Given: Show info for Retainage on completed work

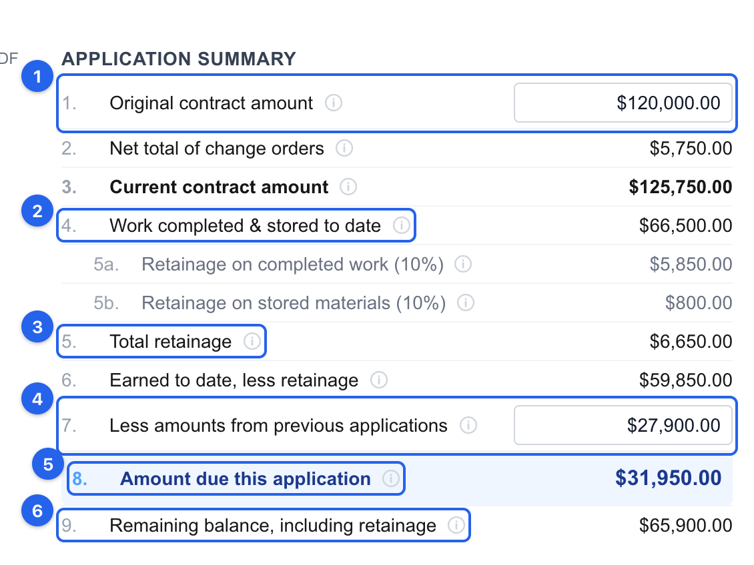Looking at the screenshot, I should point(463,264).
